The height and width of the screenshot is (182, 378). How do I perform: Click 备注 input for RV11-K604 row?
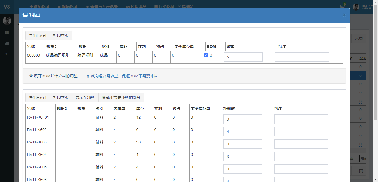(x=301, y=157)
